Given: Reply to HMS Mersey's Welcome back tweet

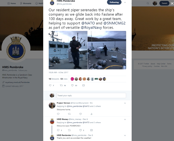Looking at the screenshot, I should pos(58,130).
